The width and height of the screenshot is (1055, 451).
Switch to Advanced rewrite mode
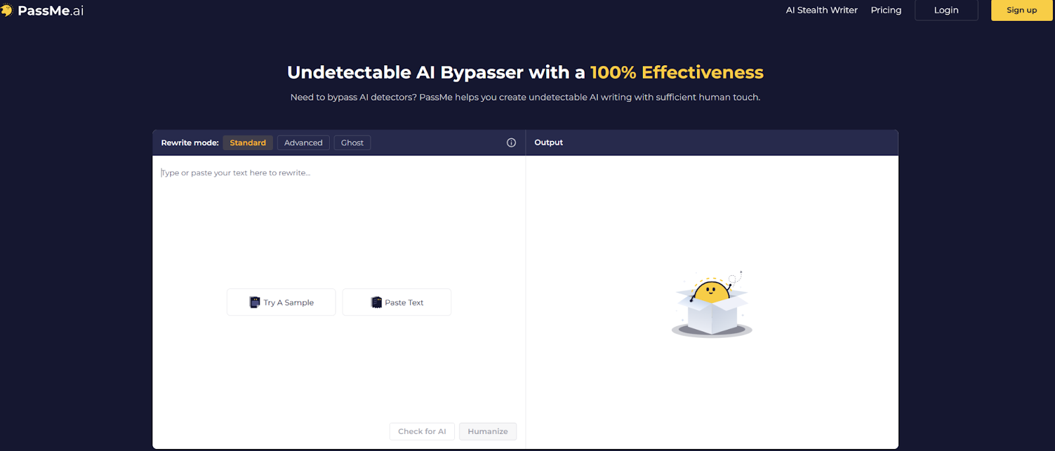[x=303, y=143]
